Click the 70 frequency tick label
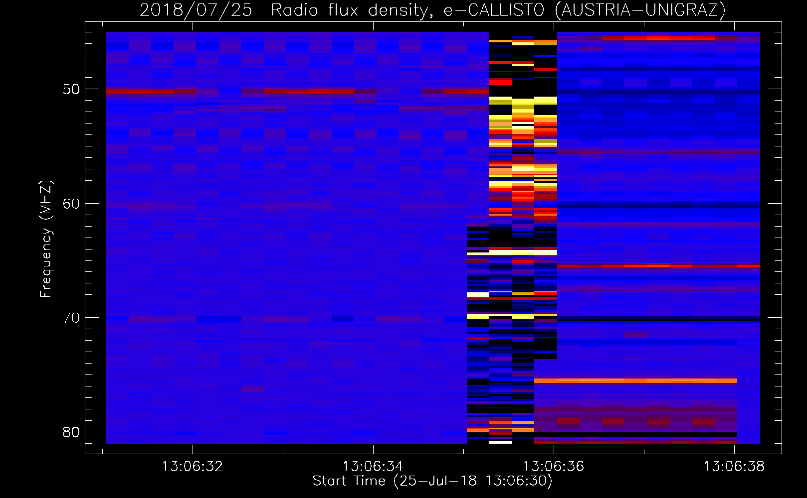This screenshot has width=807, height=498. [71, 318]
